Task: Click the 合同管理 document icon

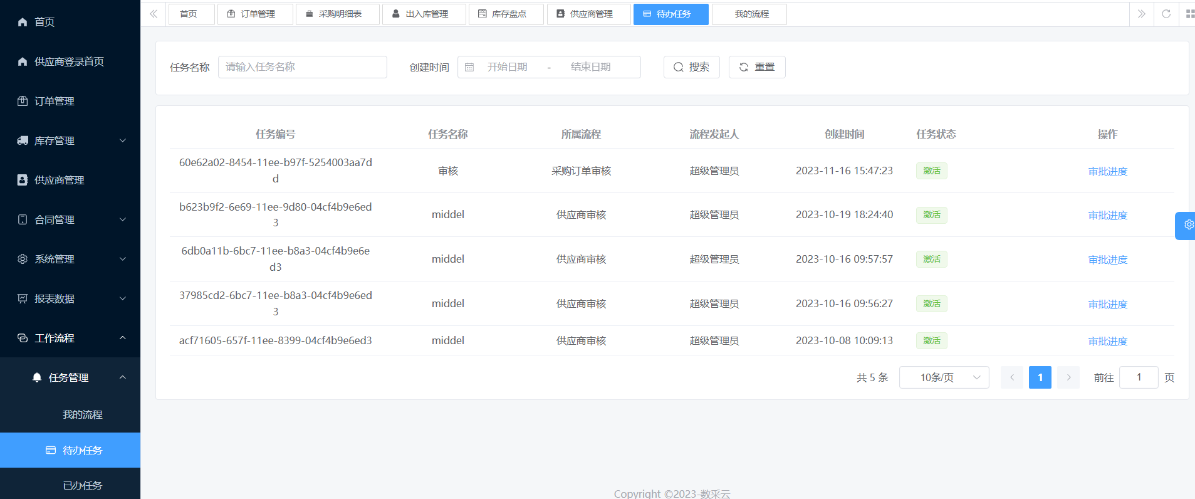Action: [x=23, y=219]
